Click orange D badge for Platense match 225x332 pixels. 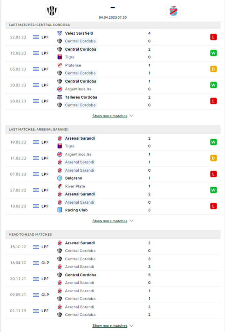point(213,69)
